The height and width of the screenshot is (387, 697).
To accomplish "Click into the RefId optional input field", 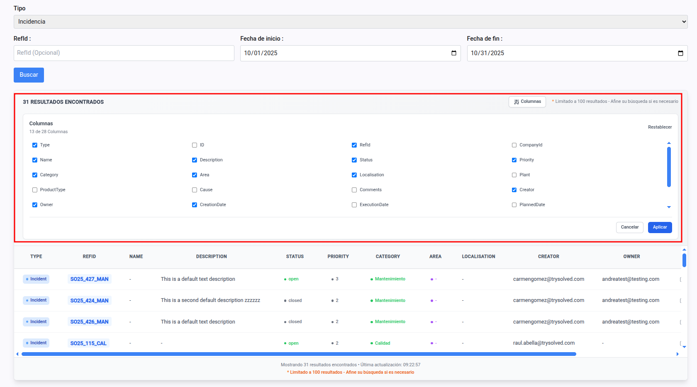I will 124,53.
